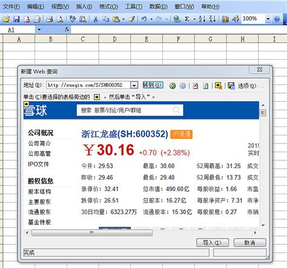This screenshot has width=287, height=268.
Task: Copy selection with the Copy icon
Action: tap(105, 19)
